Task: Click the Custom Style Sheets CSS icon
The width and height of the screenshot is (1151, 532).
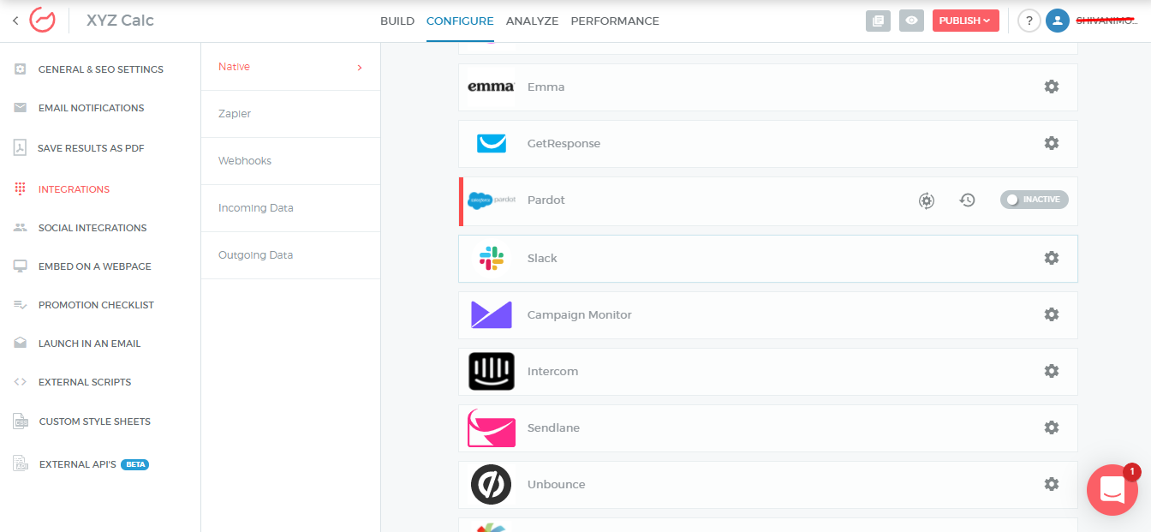Action: 21,421
